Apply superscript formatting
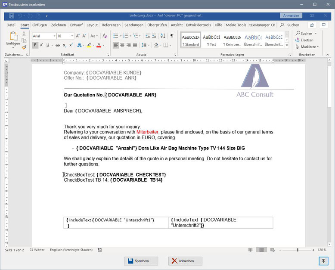 [71, 45]
